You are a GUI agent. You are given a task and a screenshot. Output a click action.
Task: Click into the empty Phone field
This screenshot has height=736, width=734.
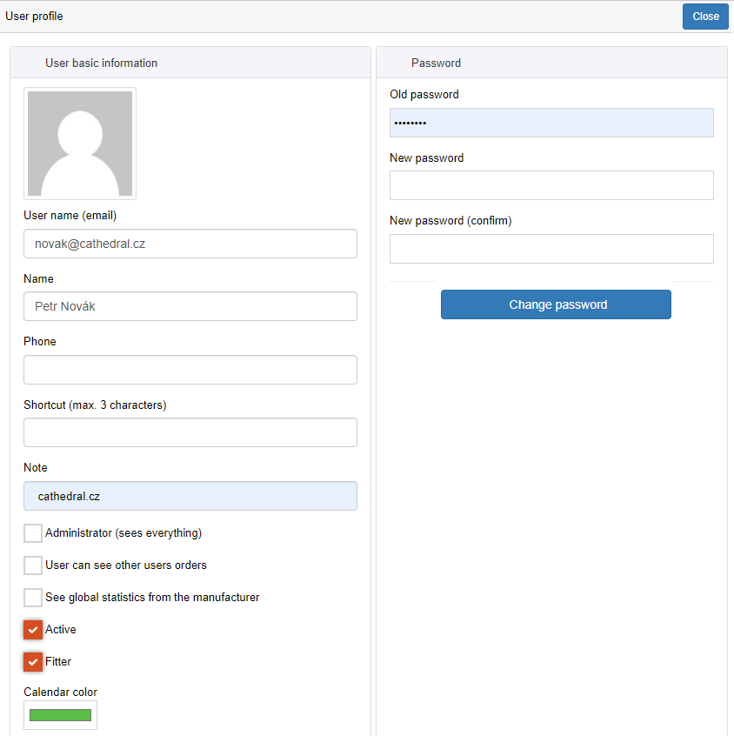pyautogui.click(x=190, y=370)
